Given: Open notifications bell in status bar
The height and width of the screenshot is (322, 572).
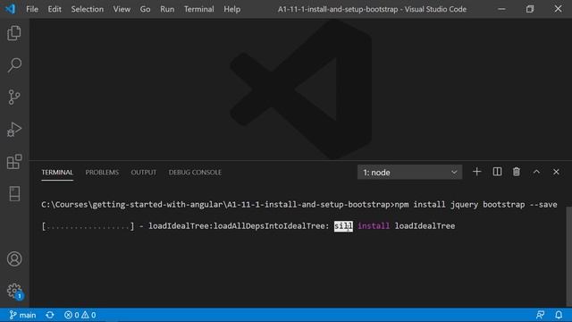Looking at the screenshot, I should [559, 315].
